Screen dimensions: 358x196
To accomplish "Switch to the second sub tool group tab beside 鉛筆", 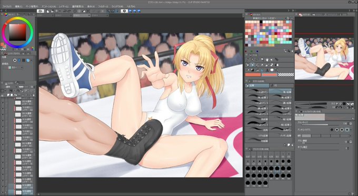I will [x=281, y=86].
